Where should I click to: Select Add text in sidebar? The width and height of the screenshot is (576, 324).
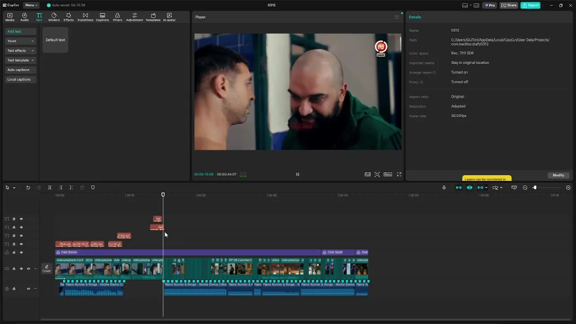click(x=20, y=31)
